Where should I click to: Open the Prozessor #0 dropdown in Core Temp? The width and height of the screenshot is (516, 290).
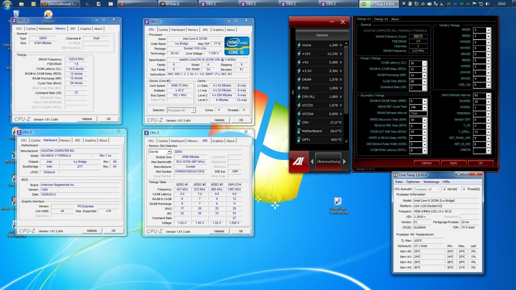point(427,189)
